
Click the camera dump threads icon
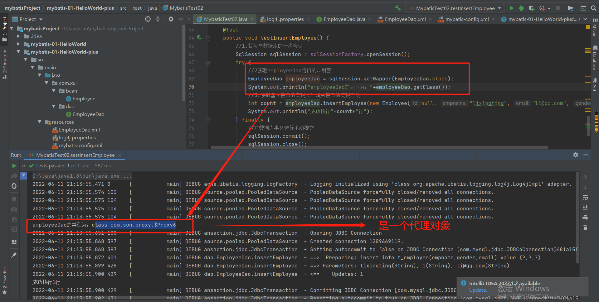point(14,209)
